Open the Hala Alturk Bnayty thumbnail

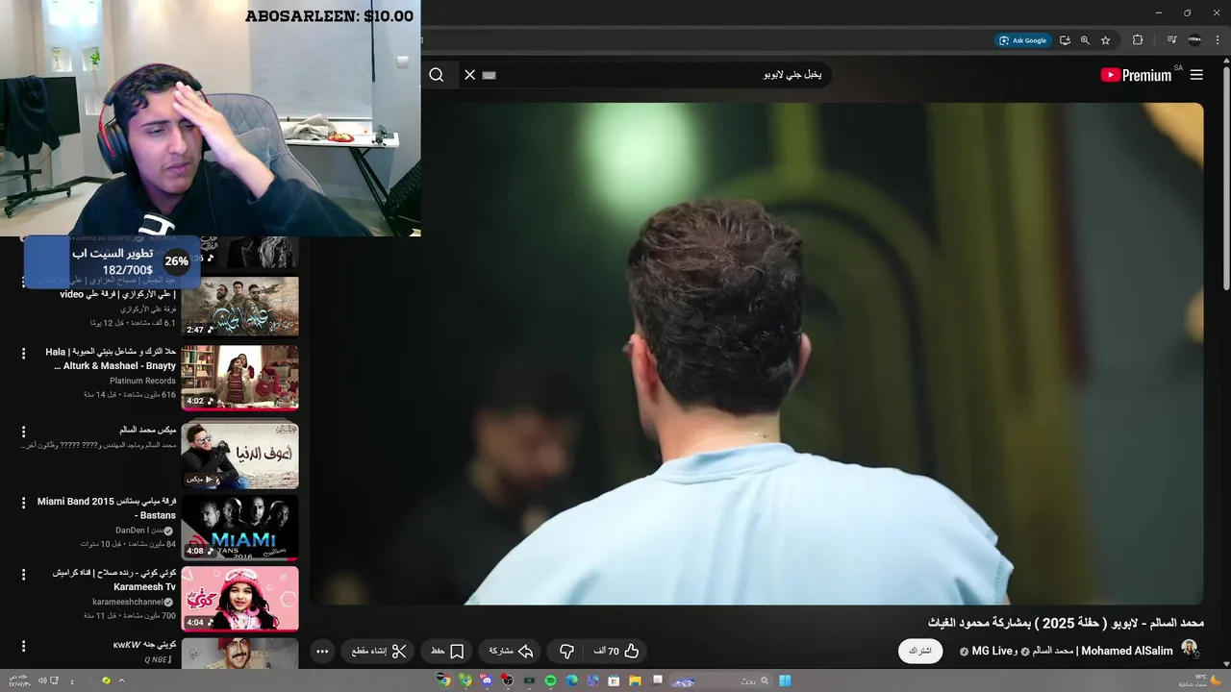coord(239,378)
